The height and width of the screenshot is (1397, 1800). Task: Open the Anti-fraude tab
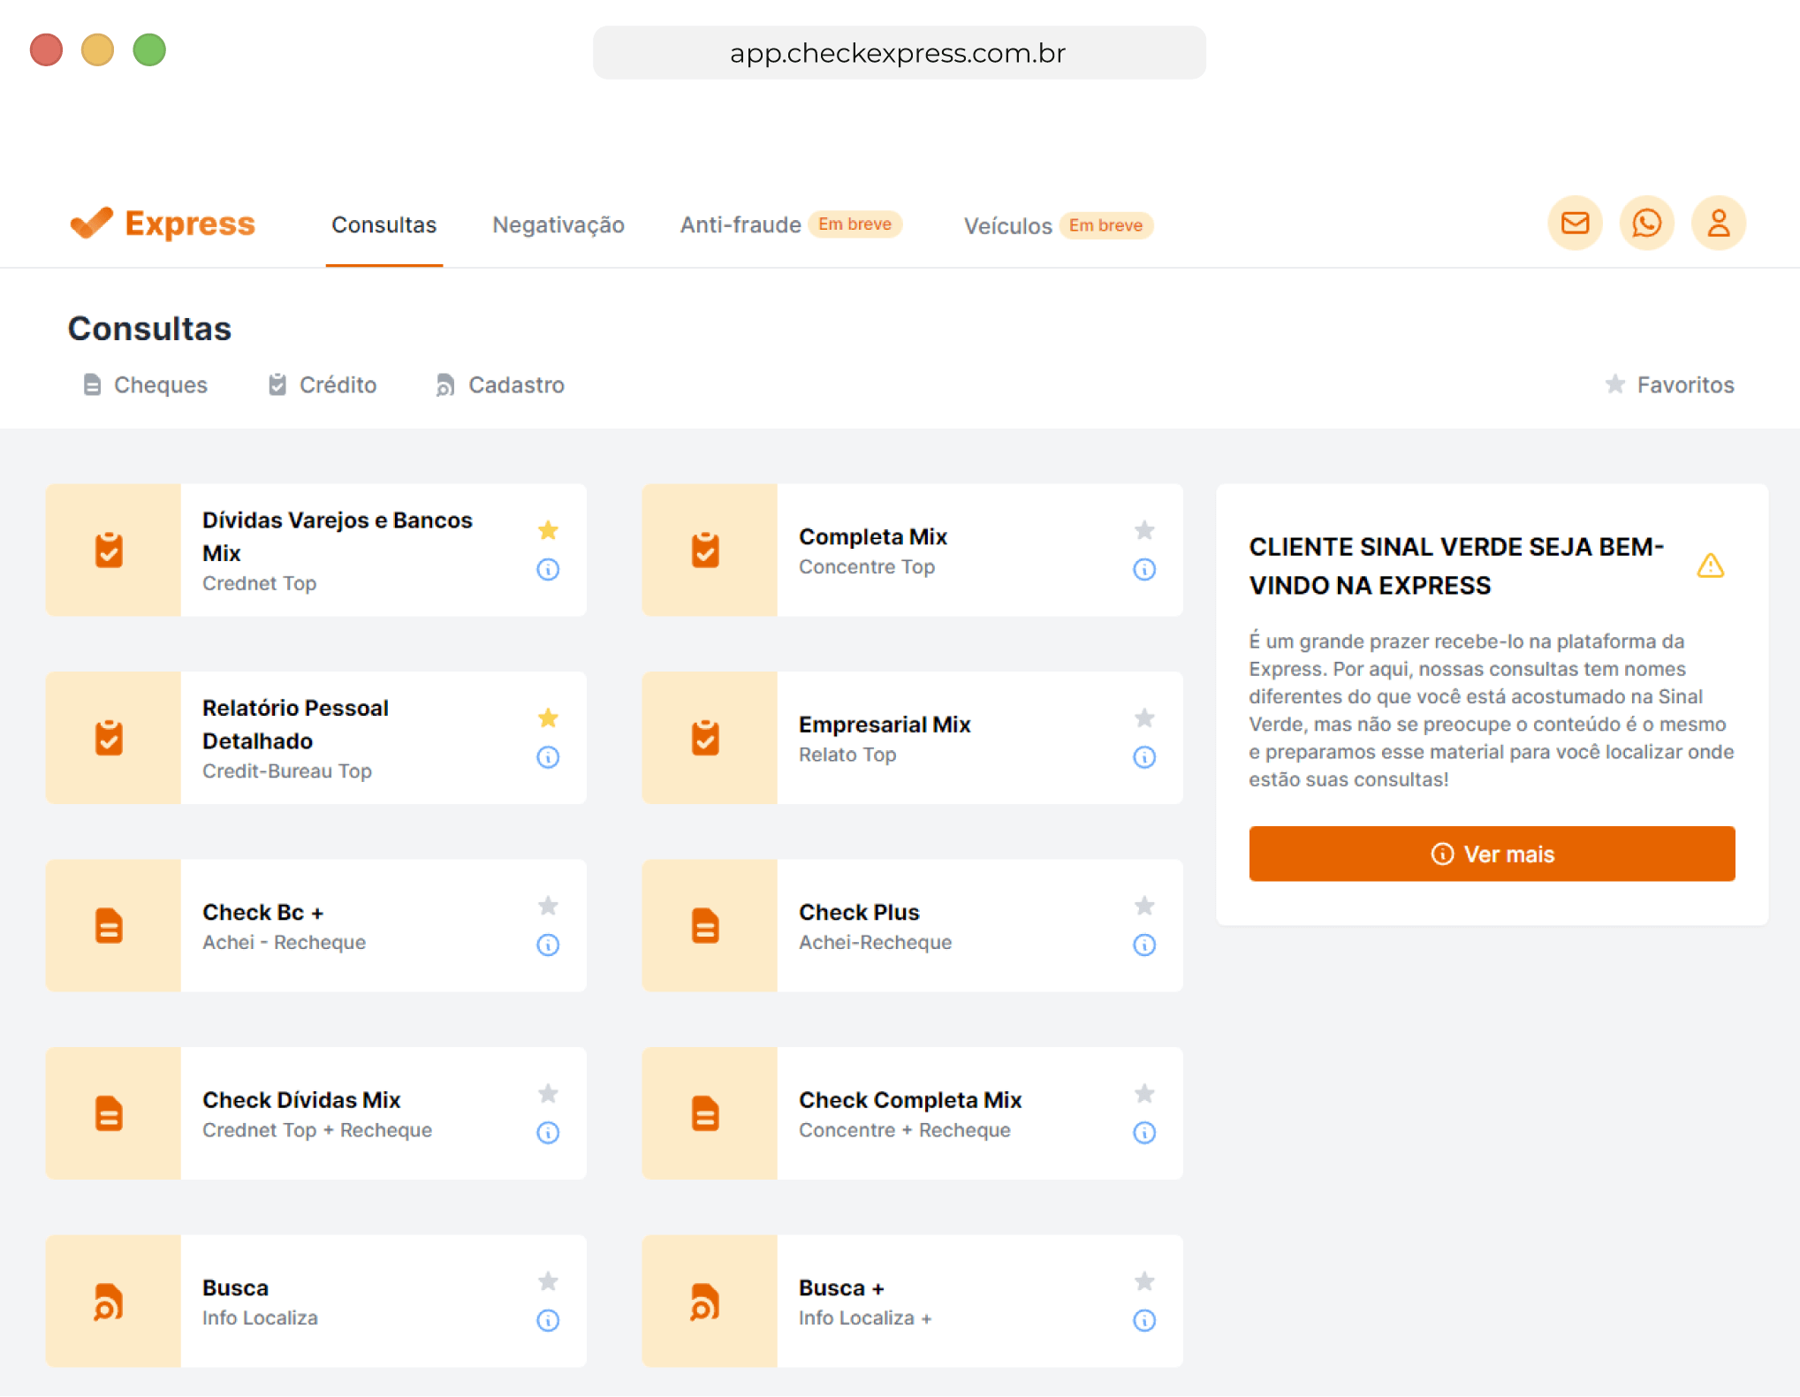tap(741, 224)
